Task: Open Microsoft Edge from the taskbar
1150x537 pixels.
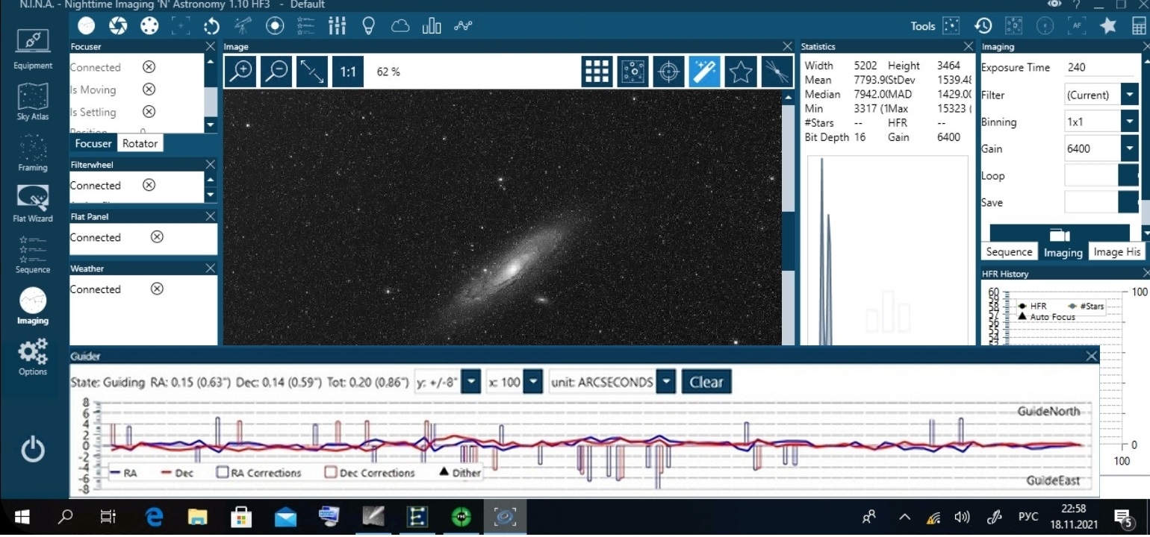Action: click(153, 516)
